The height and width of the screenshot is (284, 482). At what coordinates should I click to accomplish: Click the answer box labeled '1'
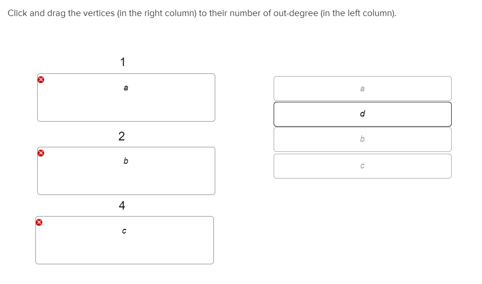(x=126, y=97)
